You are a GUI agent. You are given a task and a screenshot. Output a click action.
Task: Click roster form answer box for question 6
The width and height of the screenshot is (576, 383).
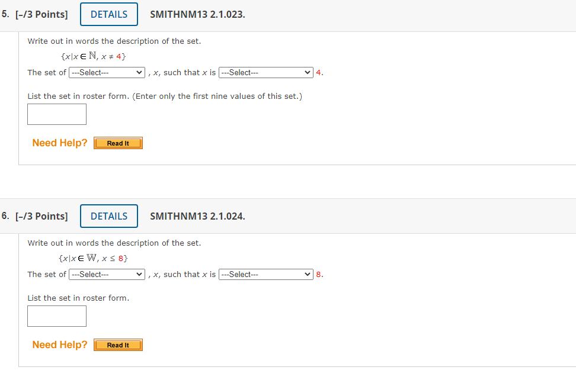click(57, 316)
